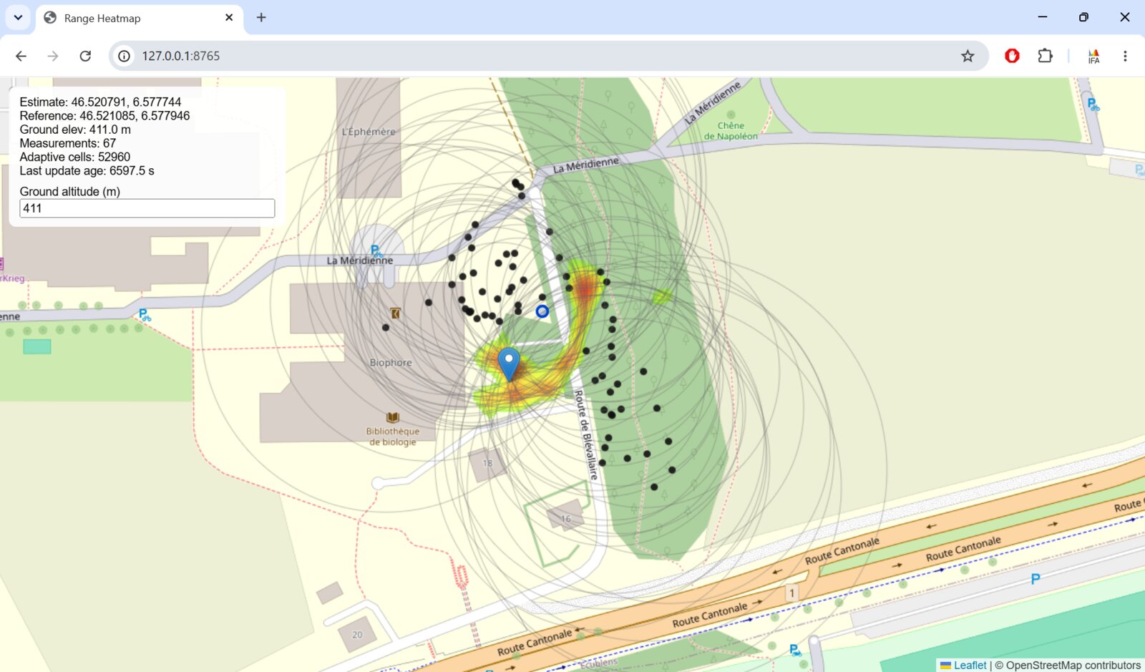
Task: Click the L'Éphémère building label
Action: click(x=369, y=132)
